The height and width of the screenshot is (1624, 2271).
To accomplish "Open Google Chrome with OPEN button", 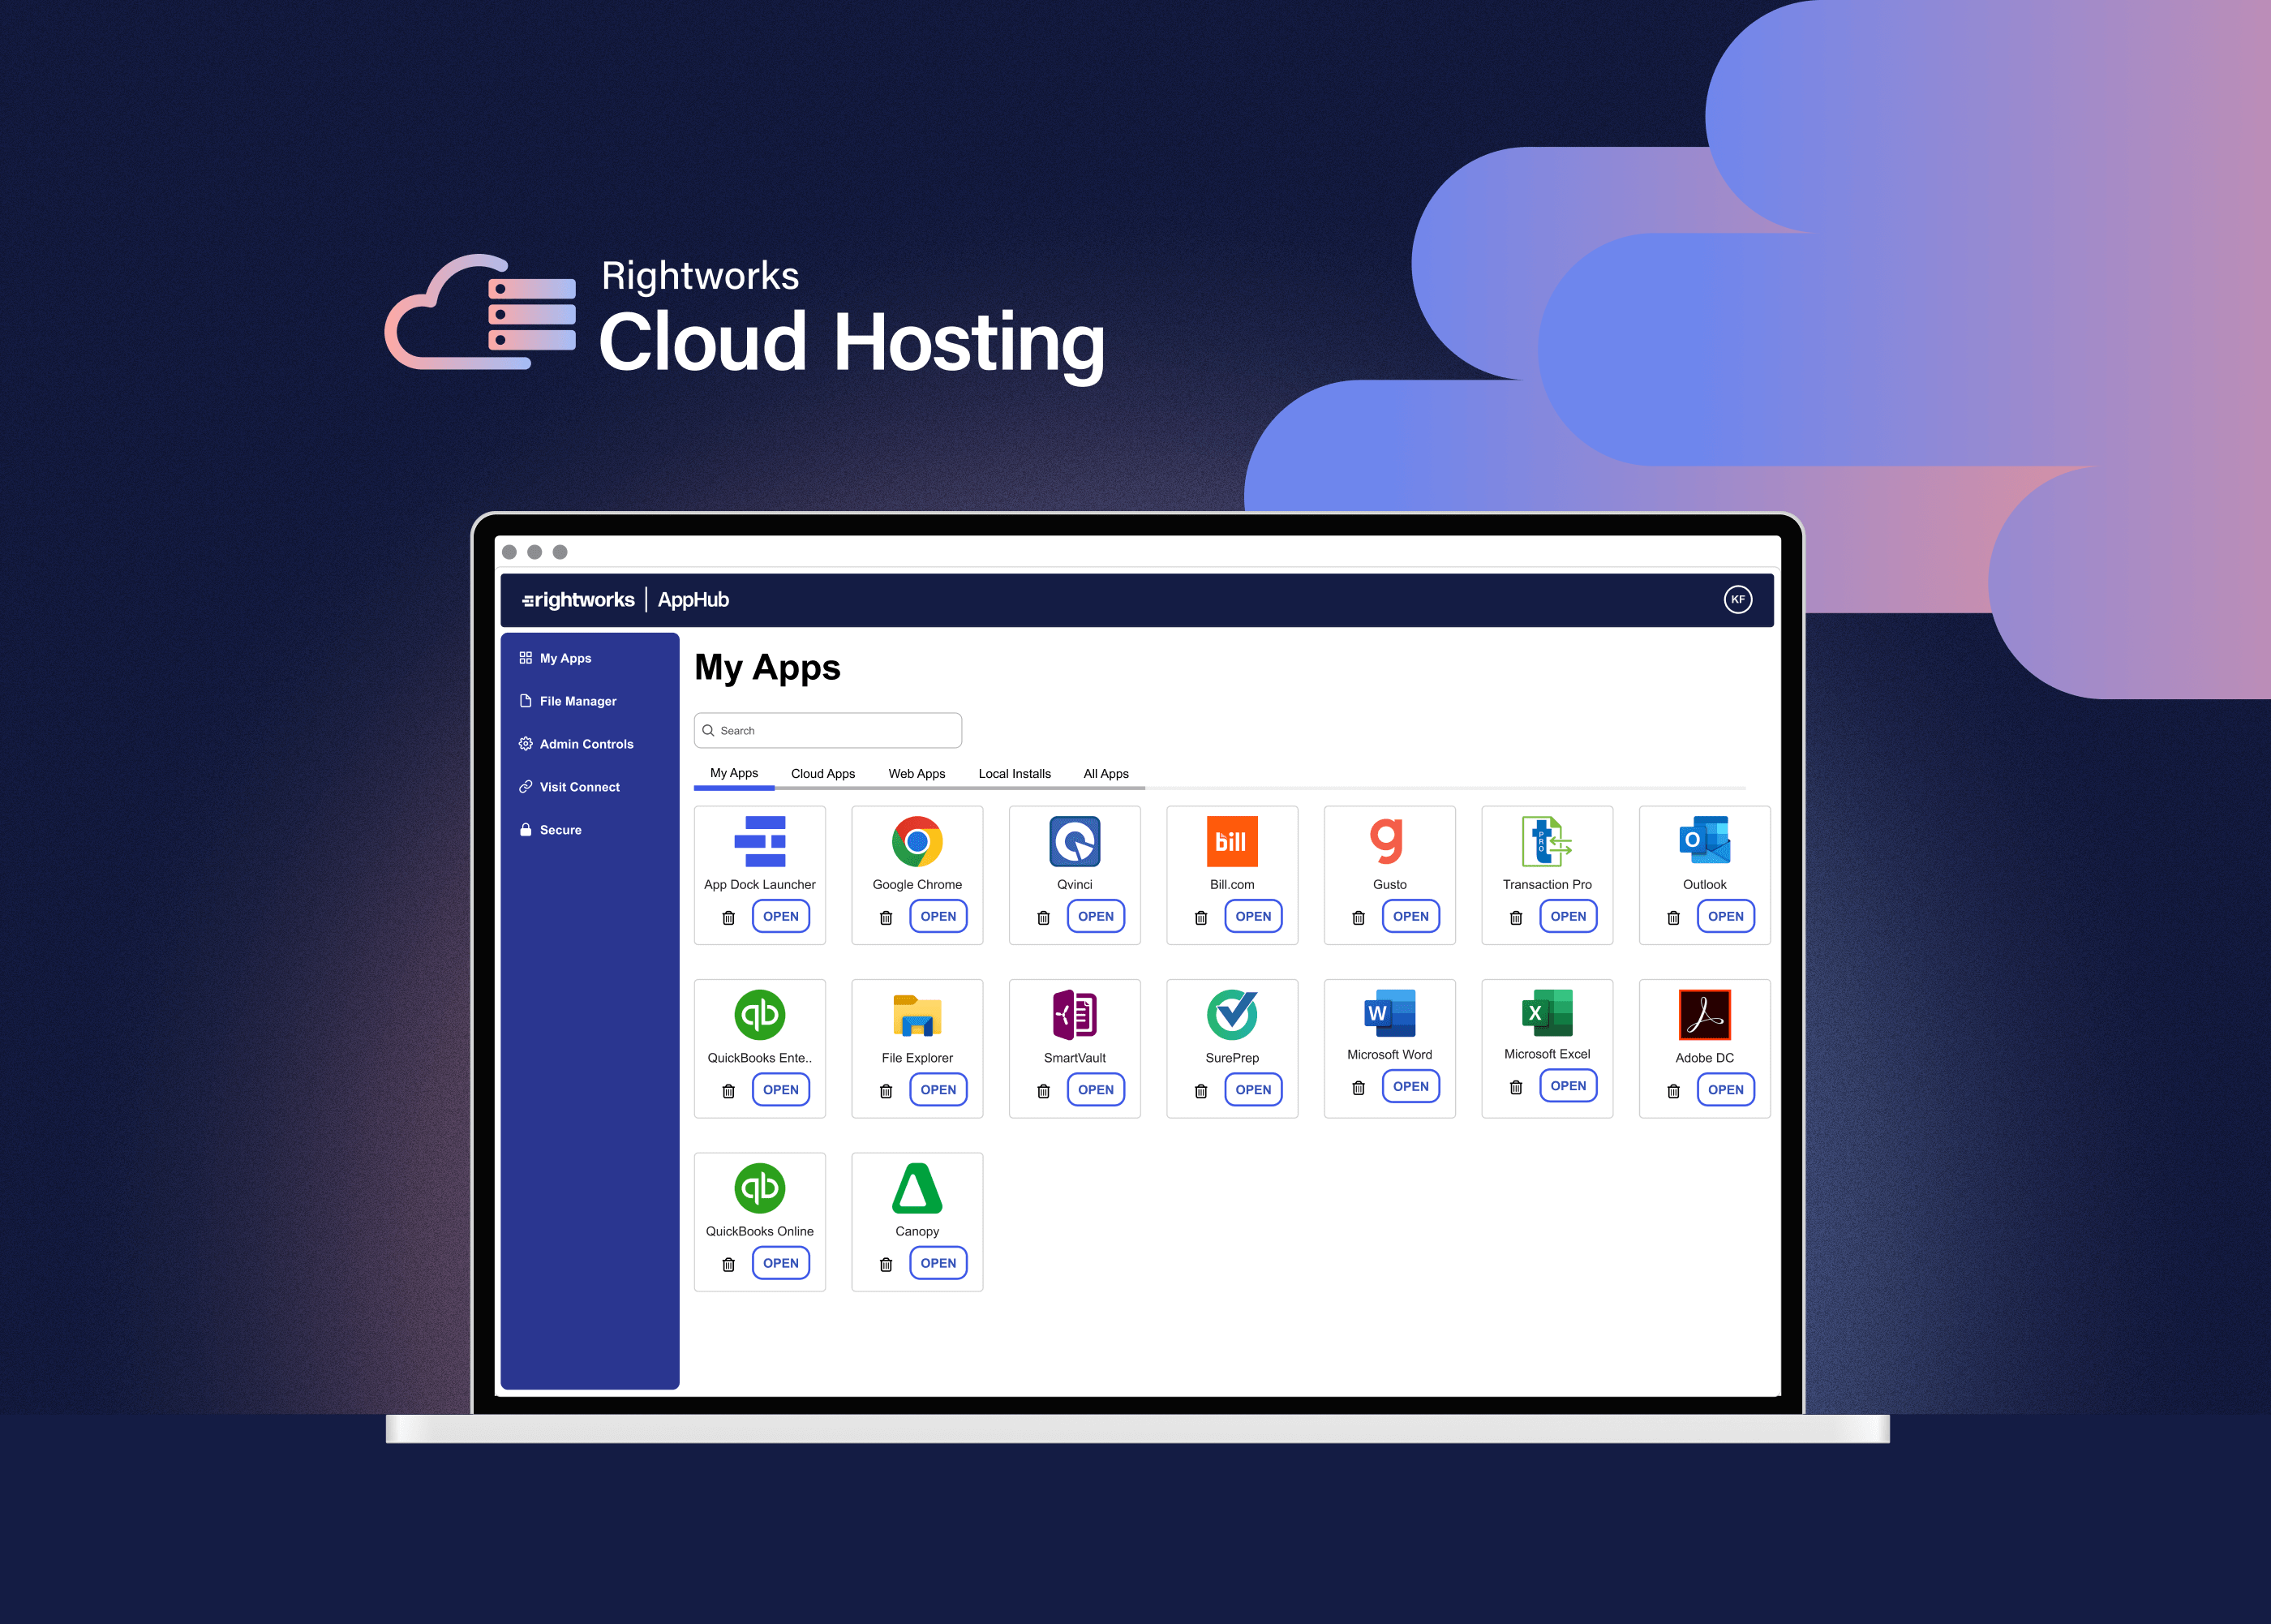I will point(938,916).
